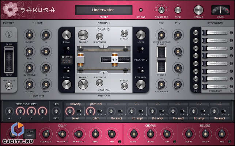Click the Chorus Depth knob

pyautogui.click(x=134, y=134)
